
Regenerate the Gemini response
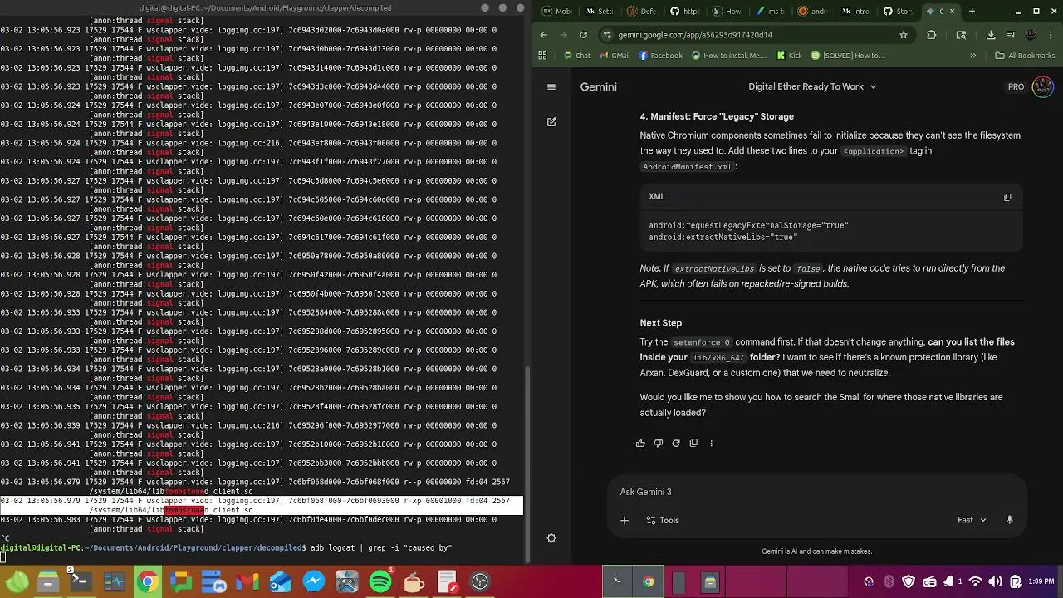[x=676, y=444]
